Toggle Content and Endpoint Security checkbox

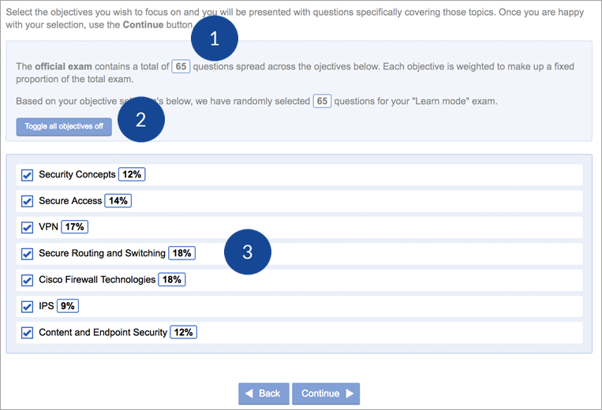coord(27,333)
